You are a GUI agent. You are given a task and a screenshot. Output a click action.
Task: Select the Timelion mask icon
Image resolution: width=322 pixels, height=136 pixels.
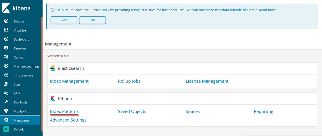click(6, 48)
